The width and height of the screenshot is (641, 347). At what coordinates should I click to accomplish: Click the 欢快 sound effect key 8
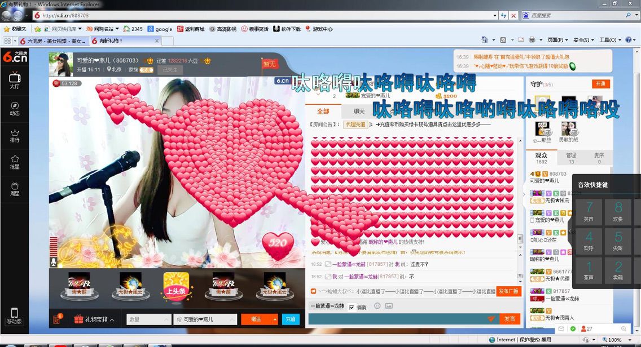[x=618, y=211]
